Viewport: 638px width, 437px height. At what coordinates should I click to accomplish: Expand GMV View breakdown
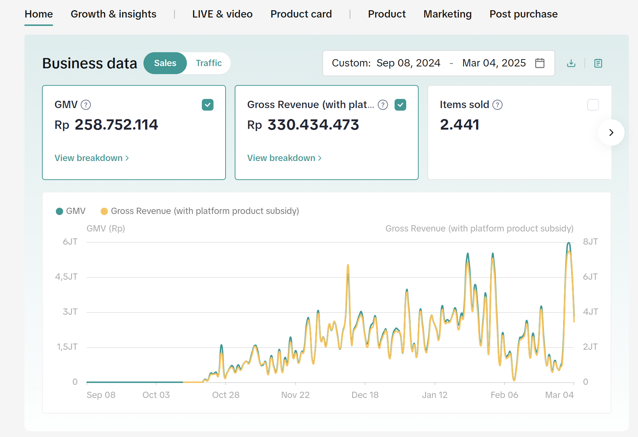92,158
